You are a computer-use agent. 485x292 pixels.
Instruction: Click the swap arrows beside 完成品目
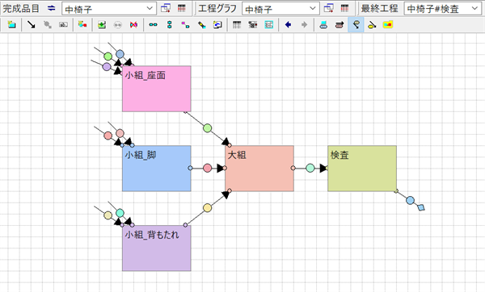pos(52,8)
